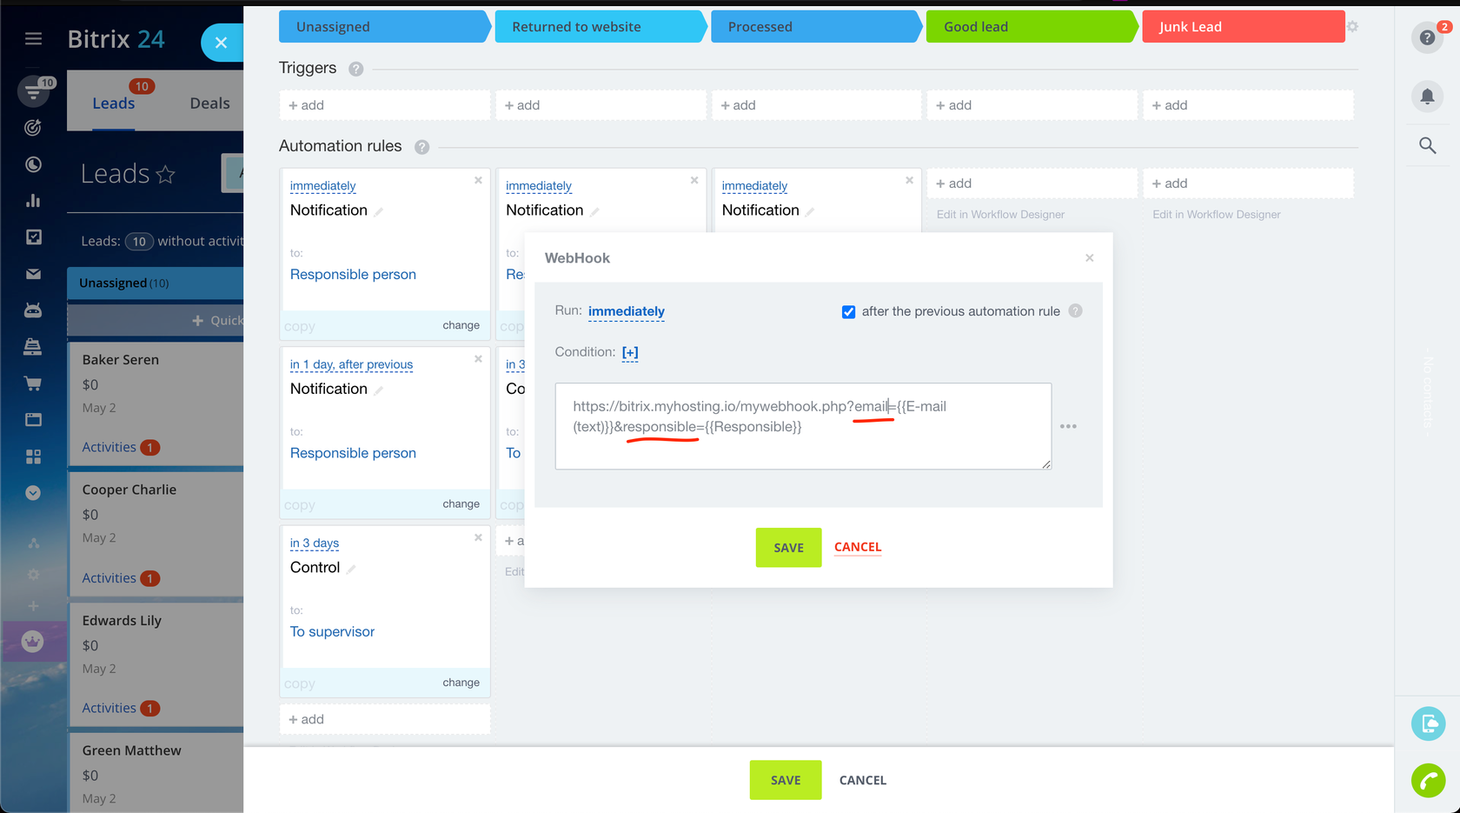
Task: Click the three dots beside webhook URL
Action: point(1068,426)
